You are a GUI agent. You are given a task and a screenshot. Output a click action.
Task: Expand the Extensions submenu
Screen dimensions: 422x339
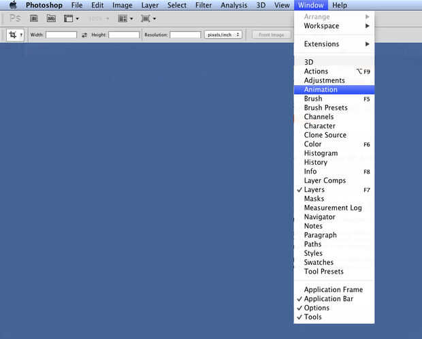click(x=334, y=44)
